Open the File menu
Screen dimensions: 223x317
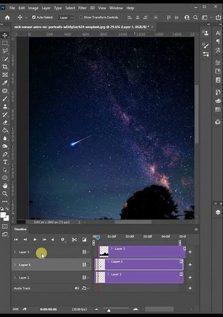[12, 8]
